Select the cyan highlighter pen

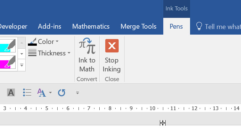pos(8,45)
